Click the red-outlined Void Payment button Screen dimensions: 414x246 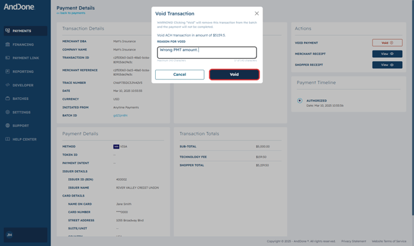[x=387, y=43]
